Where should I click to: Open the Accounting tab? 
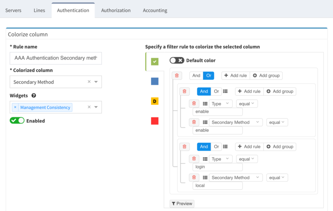tap(155, 10)
